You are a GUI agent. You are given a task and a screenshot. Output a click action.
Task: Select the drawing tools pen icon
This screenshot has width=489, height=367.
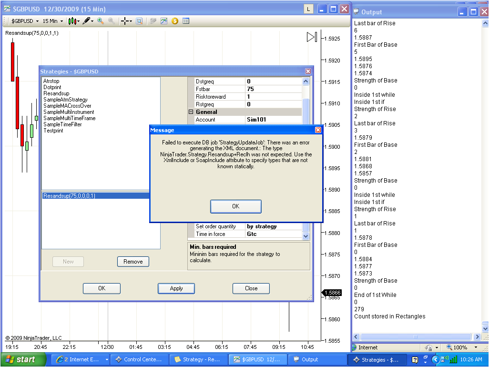tap(86, 21)
